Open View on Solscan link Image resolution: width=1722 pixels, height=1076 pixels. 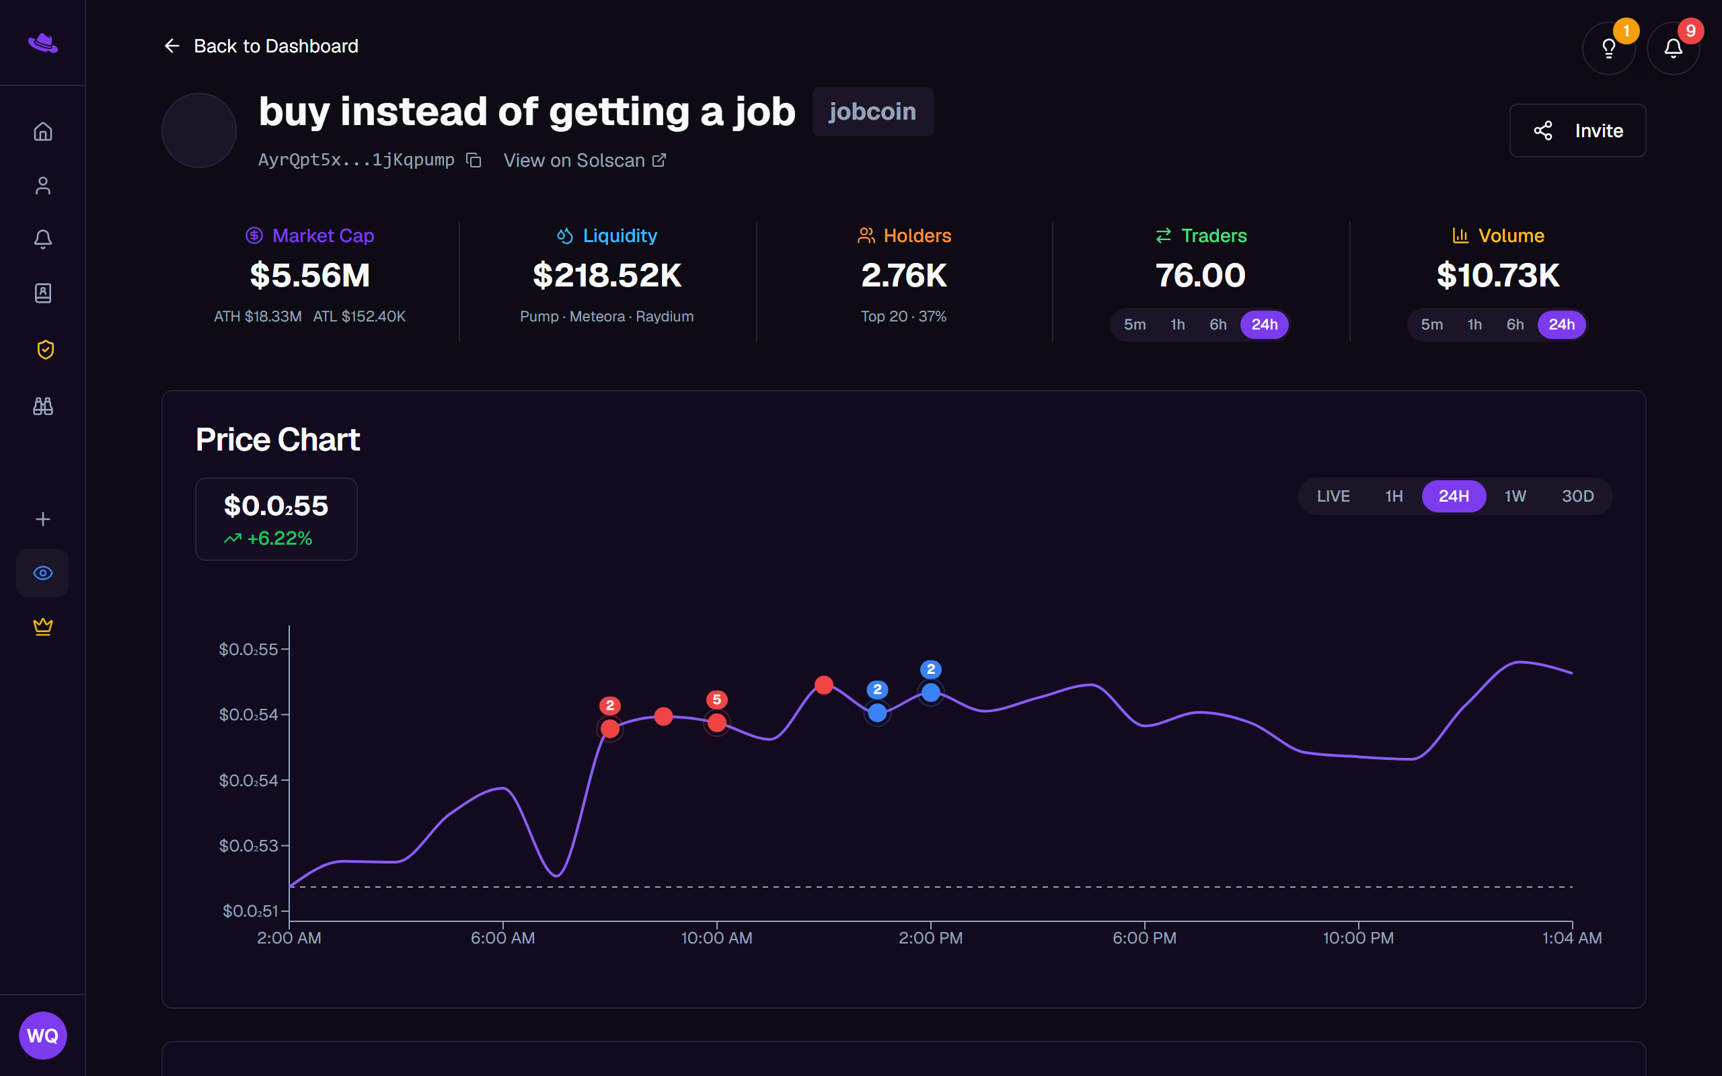click(x=585, y=160)
